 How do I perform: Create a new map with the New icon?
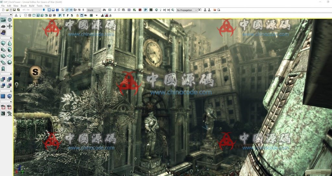(3, 10)
